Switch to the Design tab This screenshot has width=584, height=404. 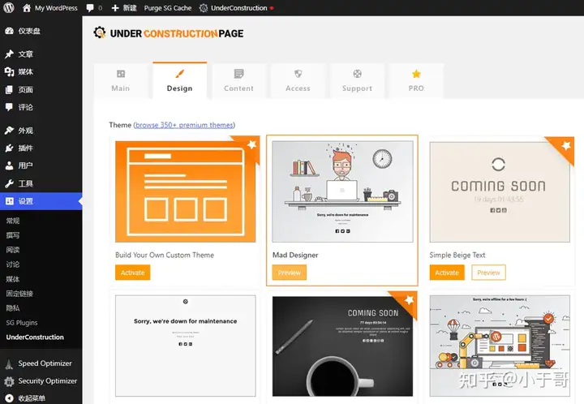pos(179,81)
